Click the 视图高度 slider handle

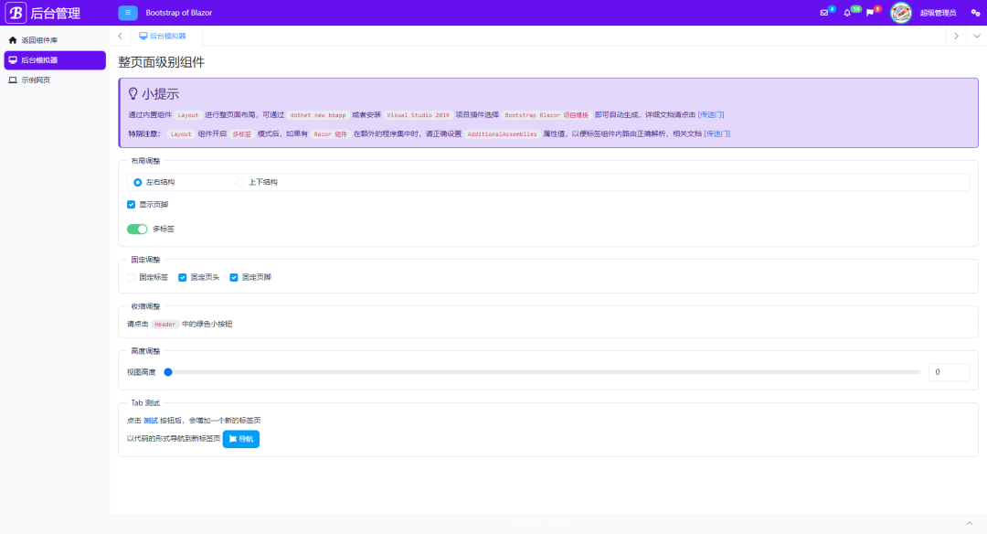pos(168,372)
